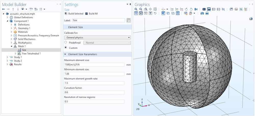Click the Zoom Extents icon
This screenshot has width=255, height=116.
[x=155, y=9]
